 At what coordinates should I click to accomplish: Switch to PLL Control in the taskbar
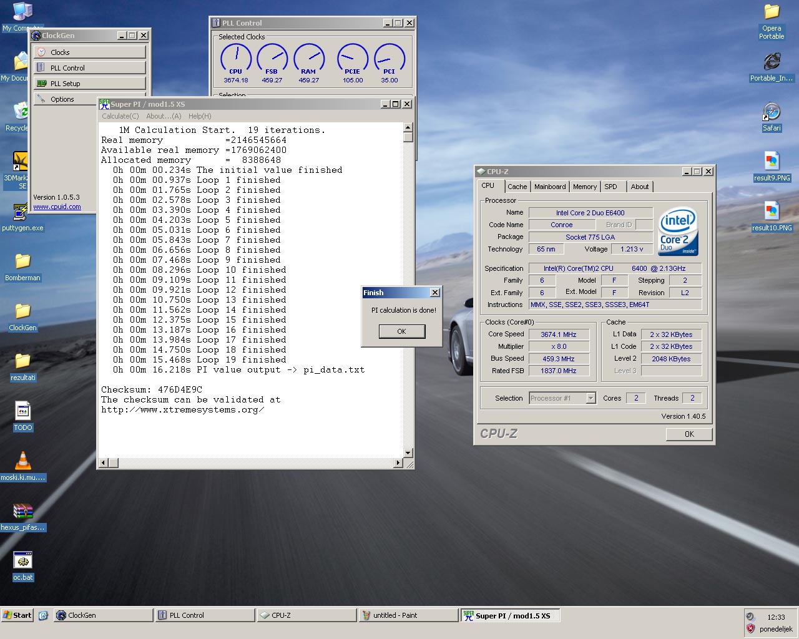point(205,615)
